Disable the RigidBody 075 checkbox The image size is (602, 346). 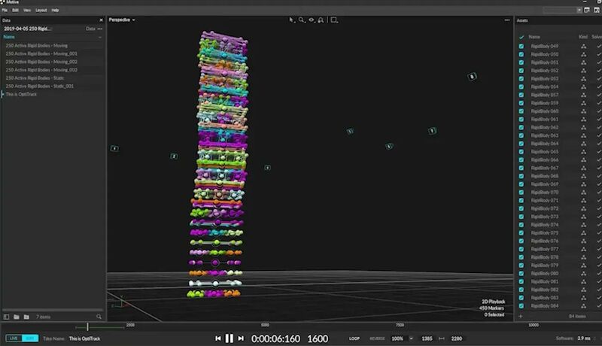pos(521,233)
